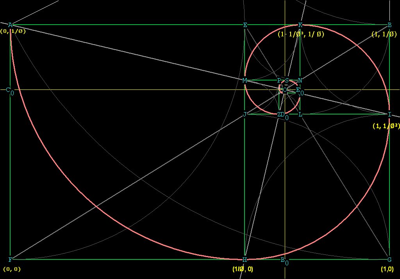Select point J below point M
400x279 pixels.
tap(245, 114)
